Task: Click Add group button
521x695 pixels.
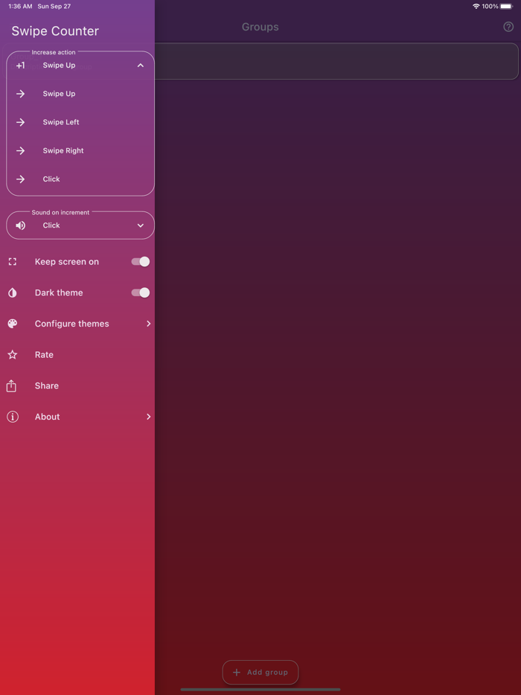Action: point(260,672)
